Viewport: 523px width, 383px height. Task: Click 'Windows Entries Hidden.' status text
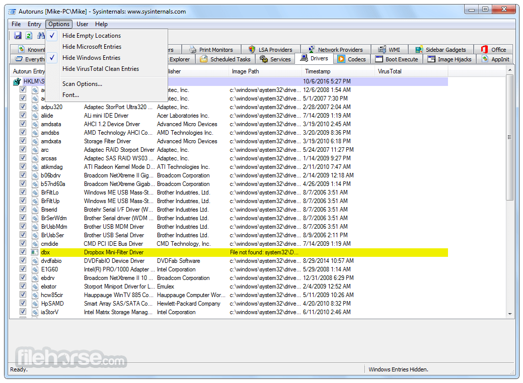coord(398,369)
